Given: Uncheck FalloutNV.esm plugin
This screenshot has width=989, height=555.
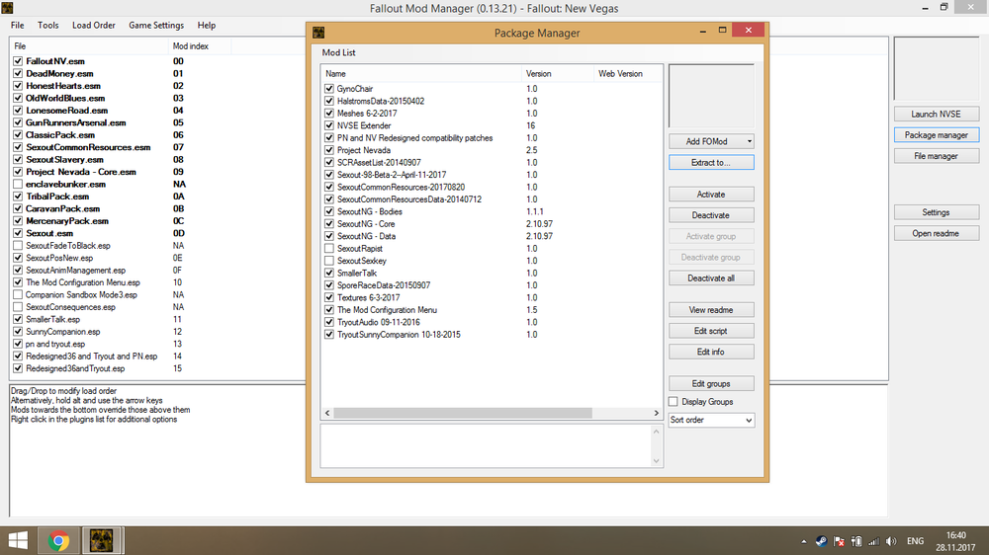Looking at the screenshot, I should click(18, 61).
